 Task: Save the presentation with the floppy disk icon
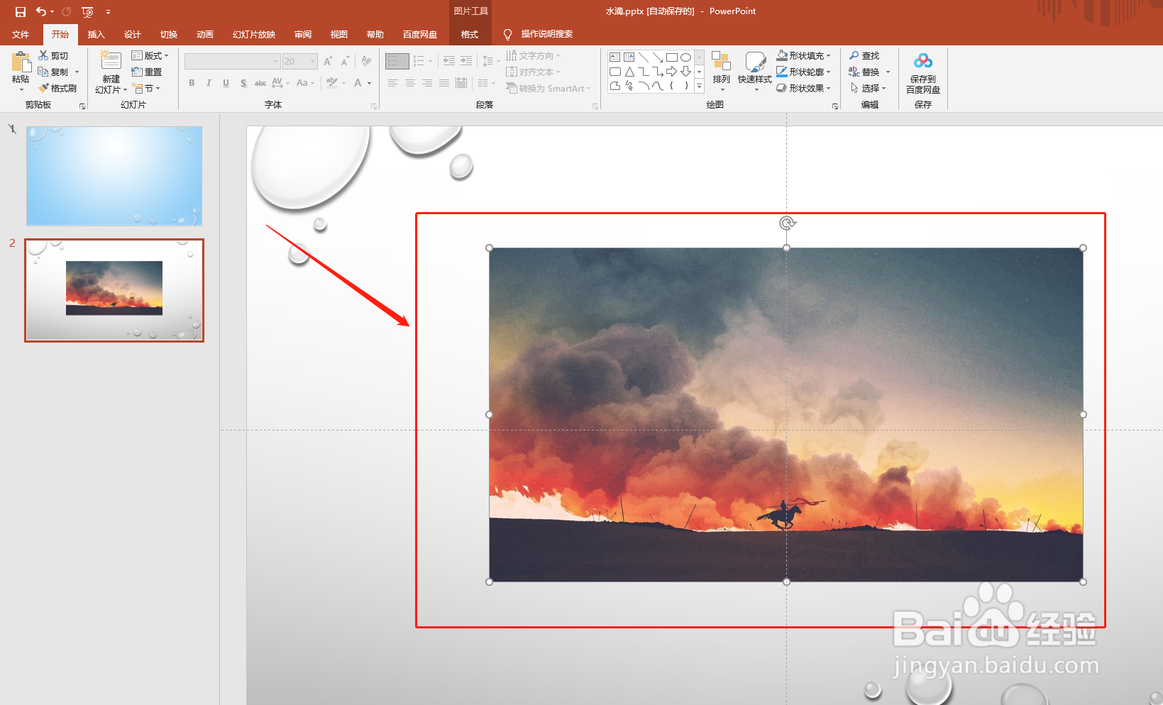point(21,11)
